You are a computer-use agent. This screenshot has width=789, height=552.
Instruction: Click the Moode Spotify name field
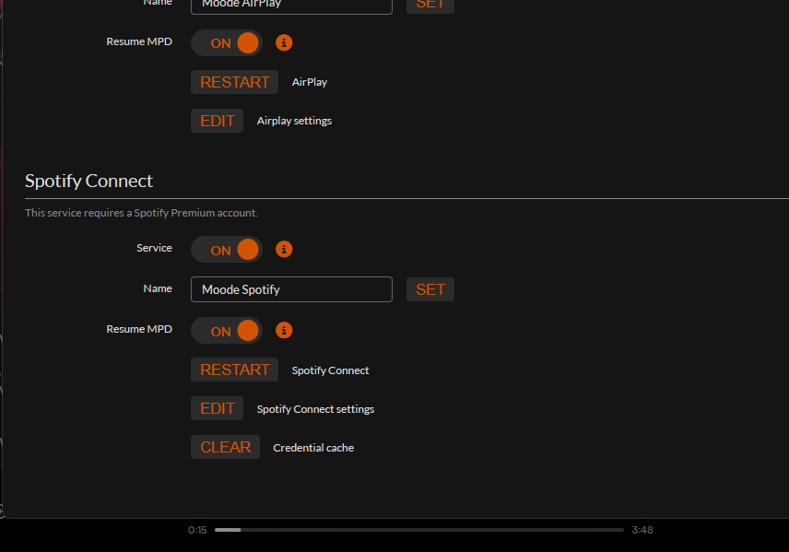(291, 289)
